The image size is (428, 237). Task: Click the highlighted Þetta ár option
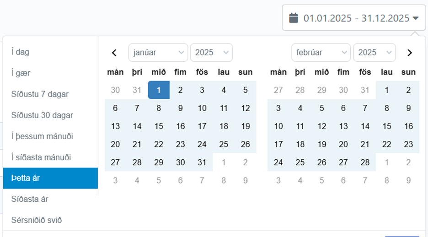(x=50, y=178)
